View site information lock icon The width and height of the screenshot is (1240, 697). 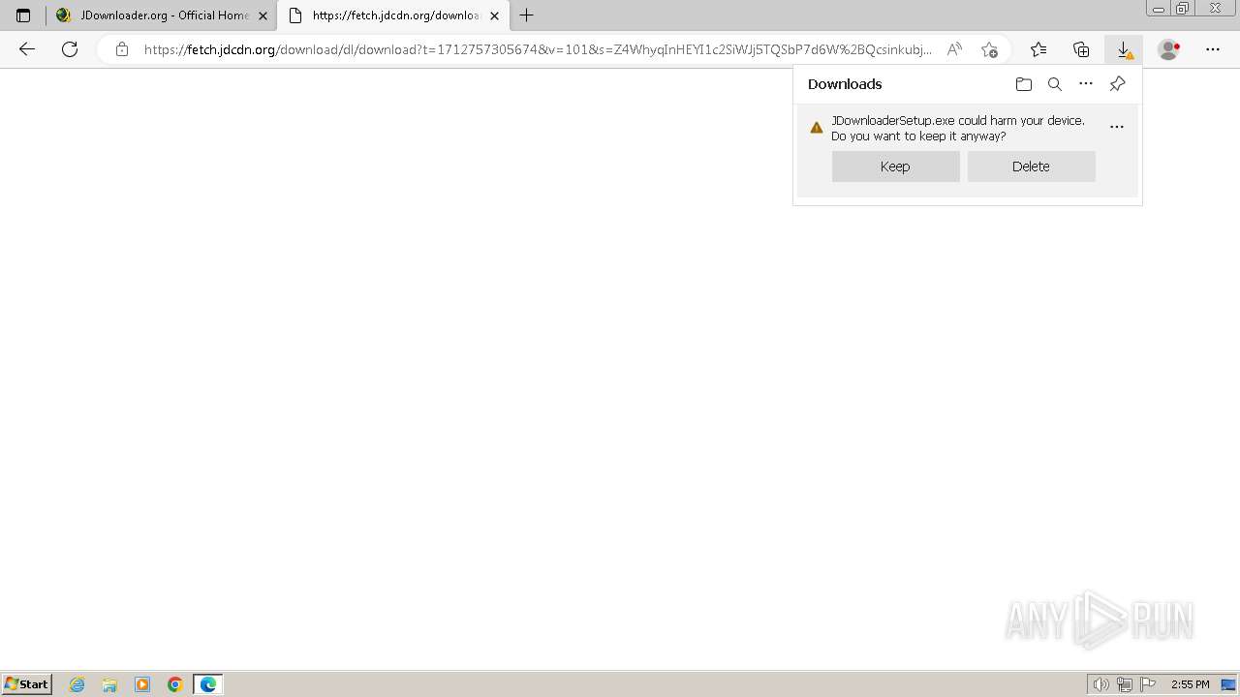[121, 49]
